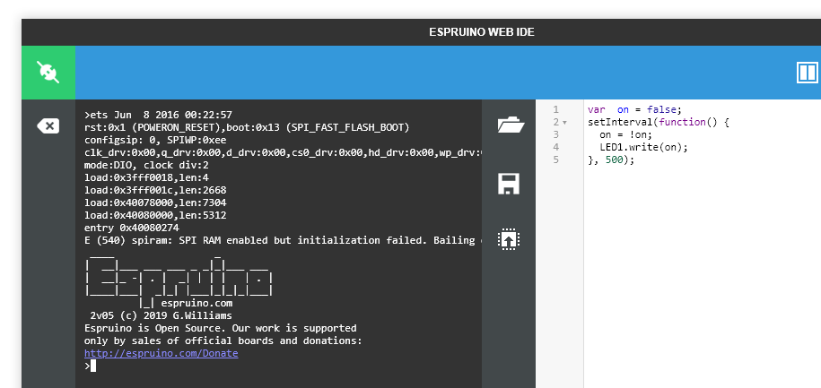This screenshot has width=821, height=388.
Task: Click the 'mode:DIO, clock div:2' terminal line
Action: click(146, 165)
